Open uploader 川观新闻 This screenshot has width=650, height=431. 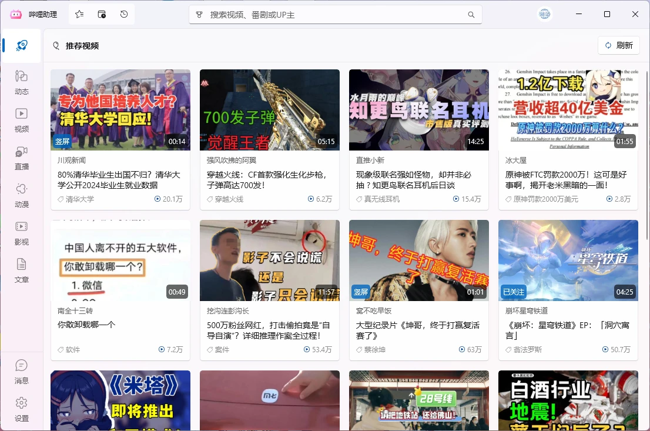72,160
